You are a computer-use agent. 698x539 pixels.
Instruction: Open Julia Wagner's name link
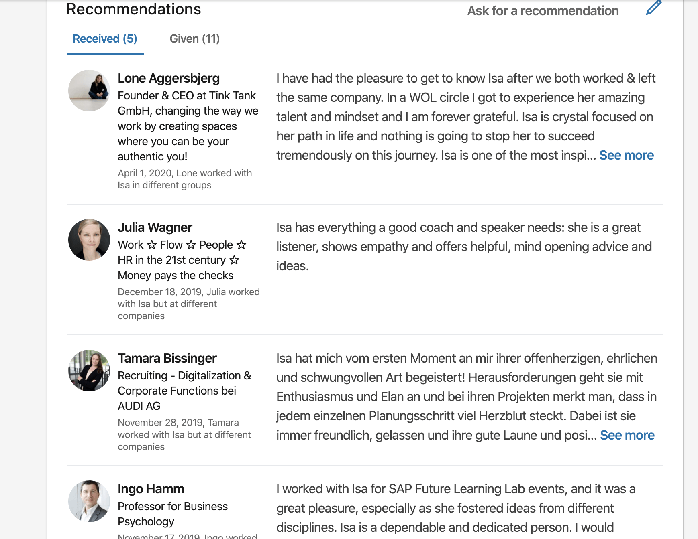coord(155,227)
